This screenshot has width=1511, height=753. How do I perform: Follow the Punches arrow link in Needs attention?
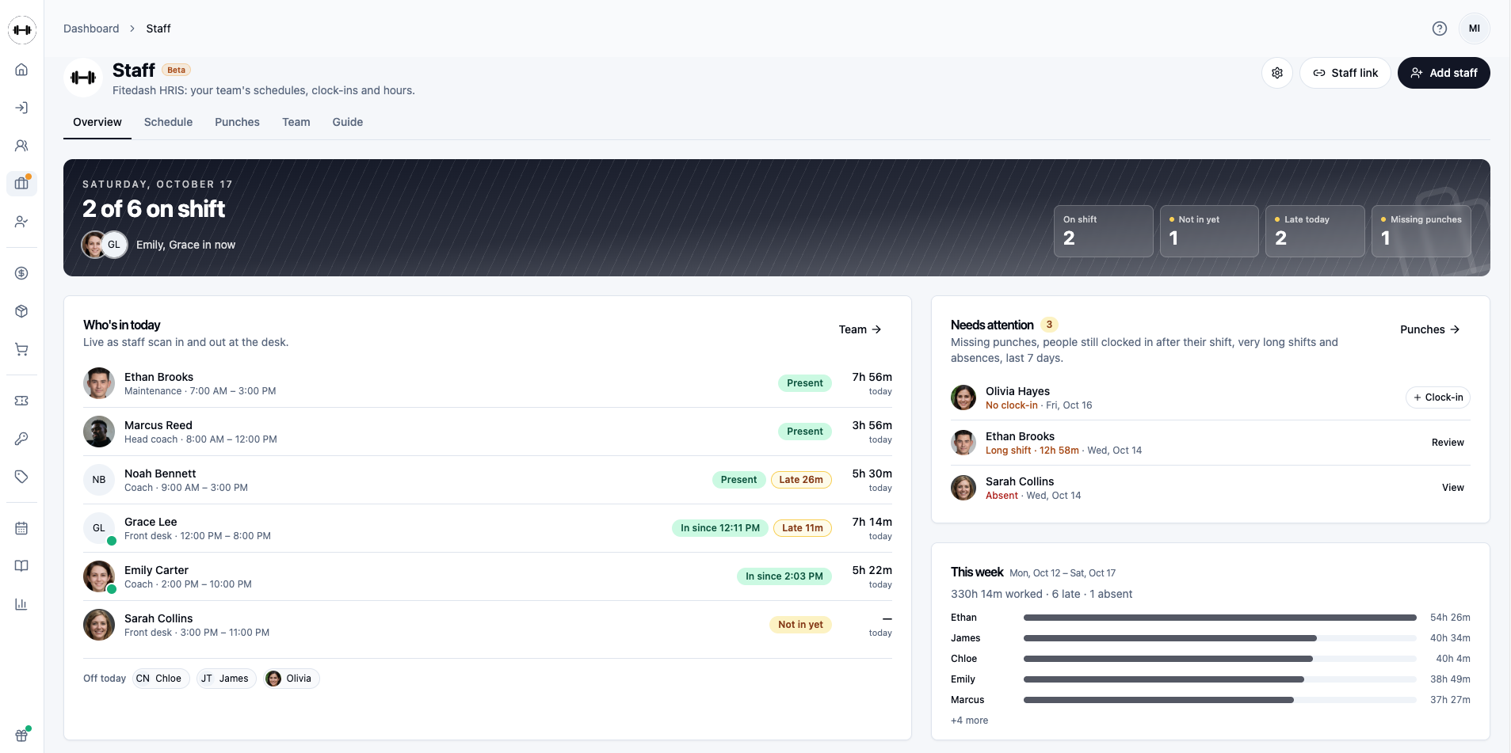pyautogui.click(x=1430, y=329)
